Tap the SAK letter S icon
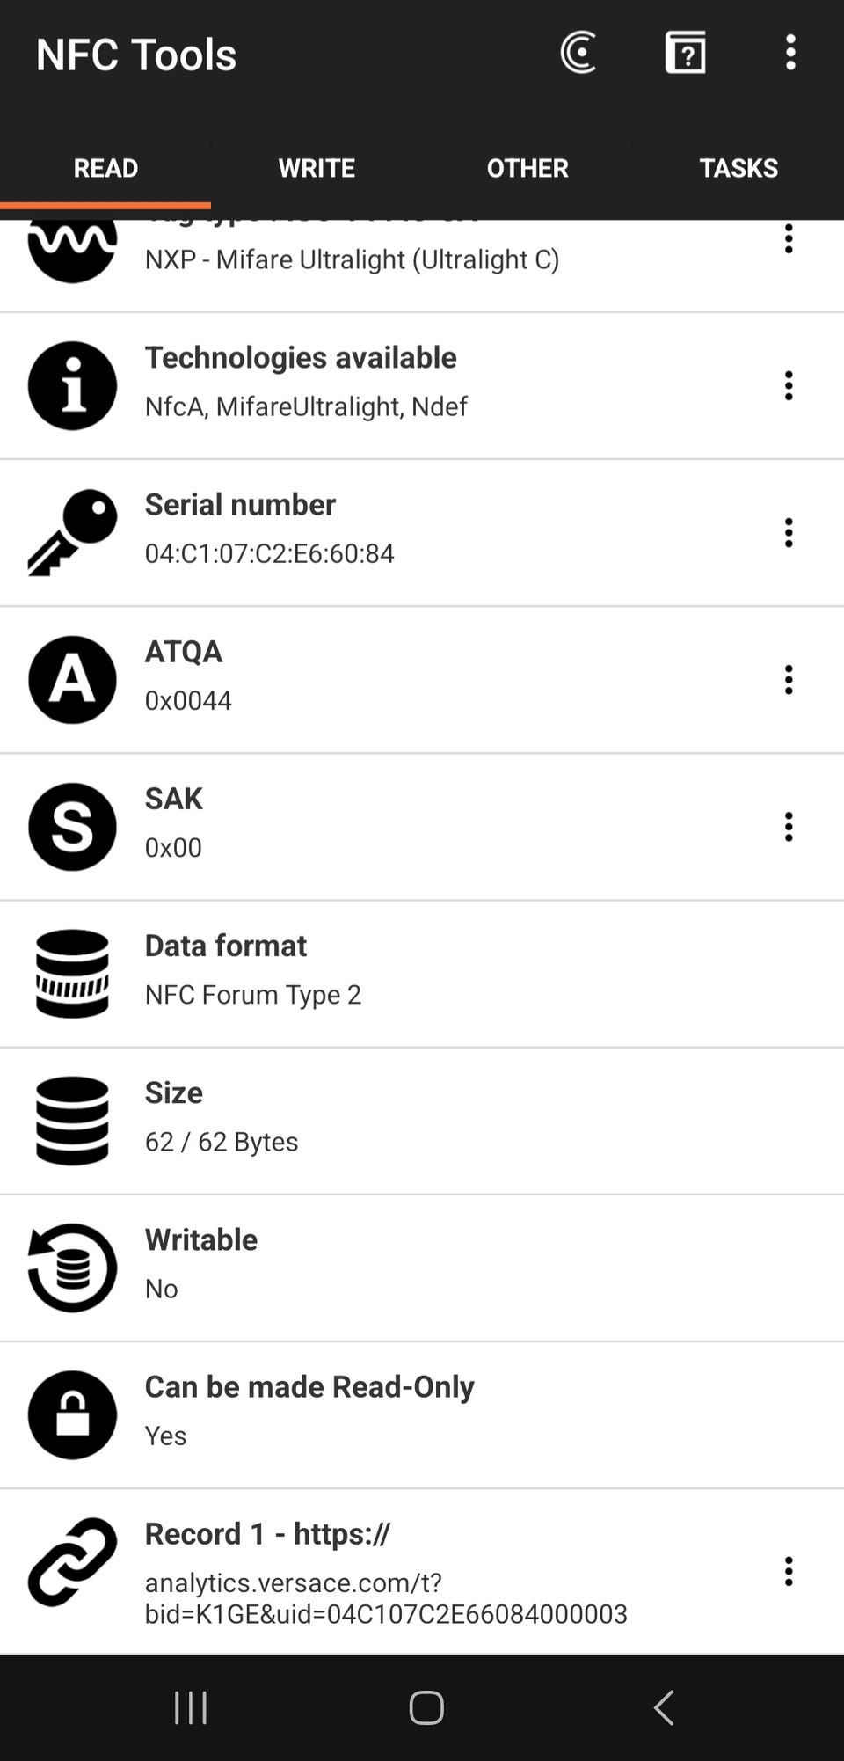Viewport: 844px width, 1761px height. tap(72, 827)
